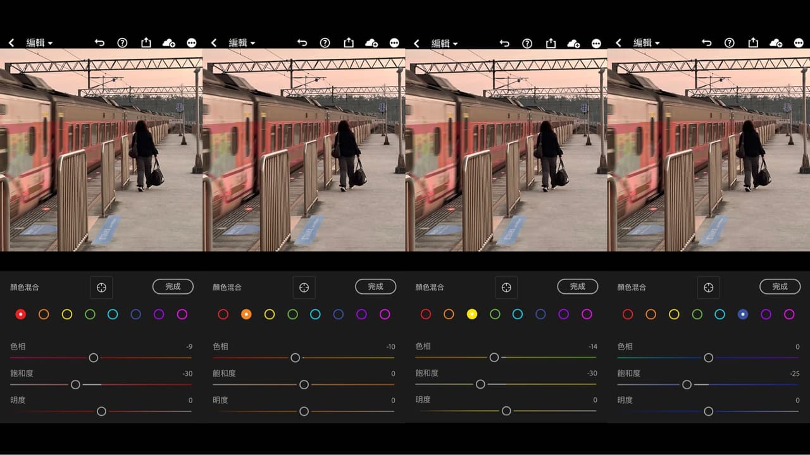Expand 編輯 dropdown in the red-selected panel
Image resolution: width=810 pixels, height=455 pixels.
[x=39, y=43]
